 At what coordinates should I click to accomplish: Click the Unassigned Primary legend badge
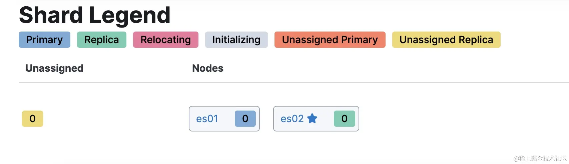[x=330, y=40]
